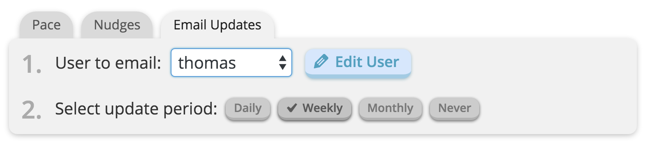Screen dimensions: 645x148
Task: Click the 'User to email:' label
Action: pos(108,63)
